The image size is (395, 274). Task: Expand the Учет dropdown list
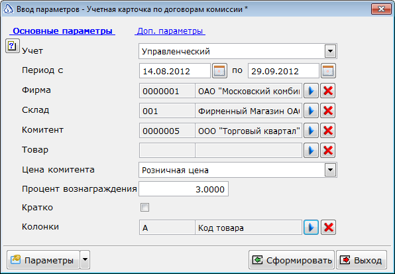(330, 52)
